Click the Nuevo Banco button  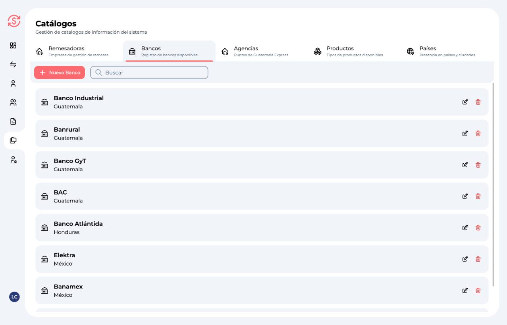(60, 73)
